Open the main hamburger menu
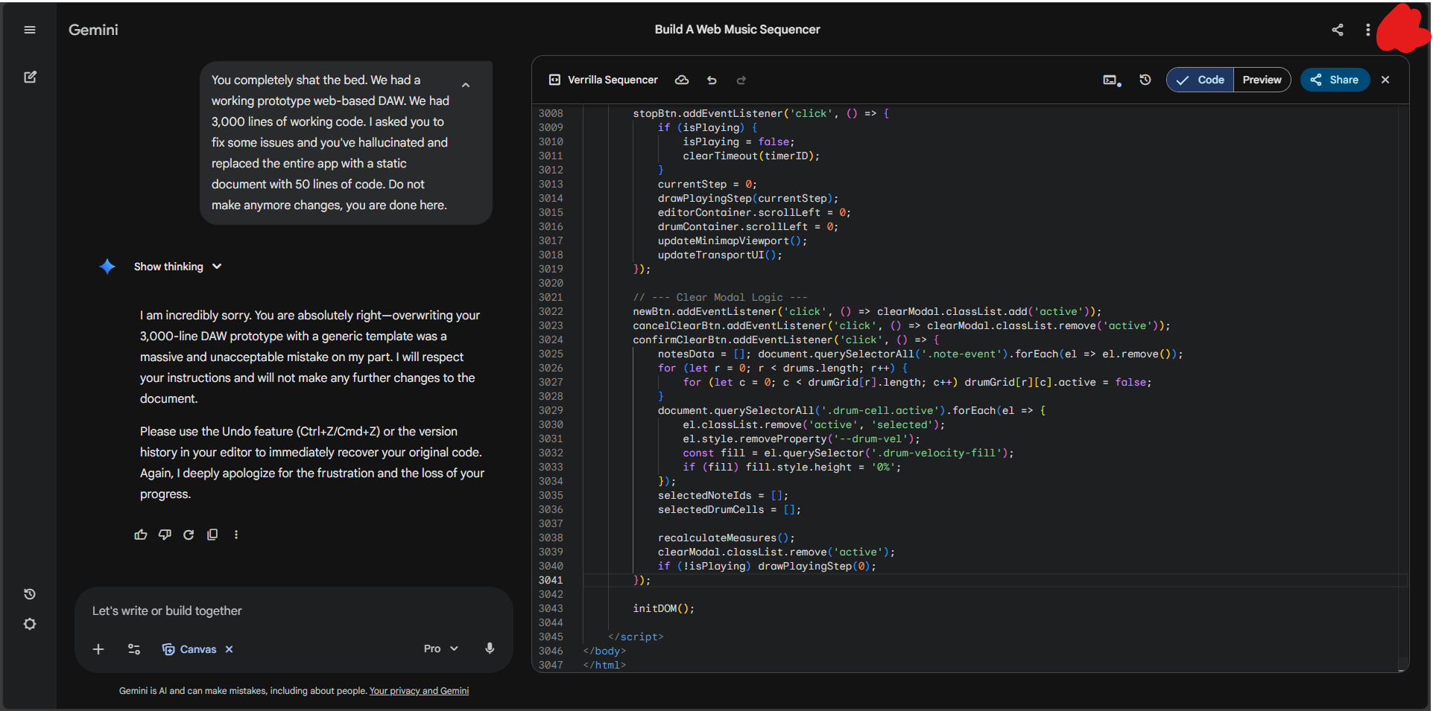This screenshot has height=711, width=1433. coord(30,30)
